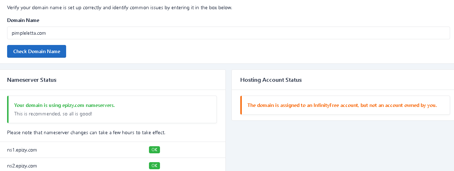Click empty gray area below Hosting Account Status

(341, 145)
